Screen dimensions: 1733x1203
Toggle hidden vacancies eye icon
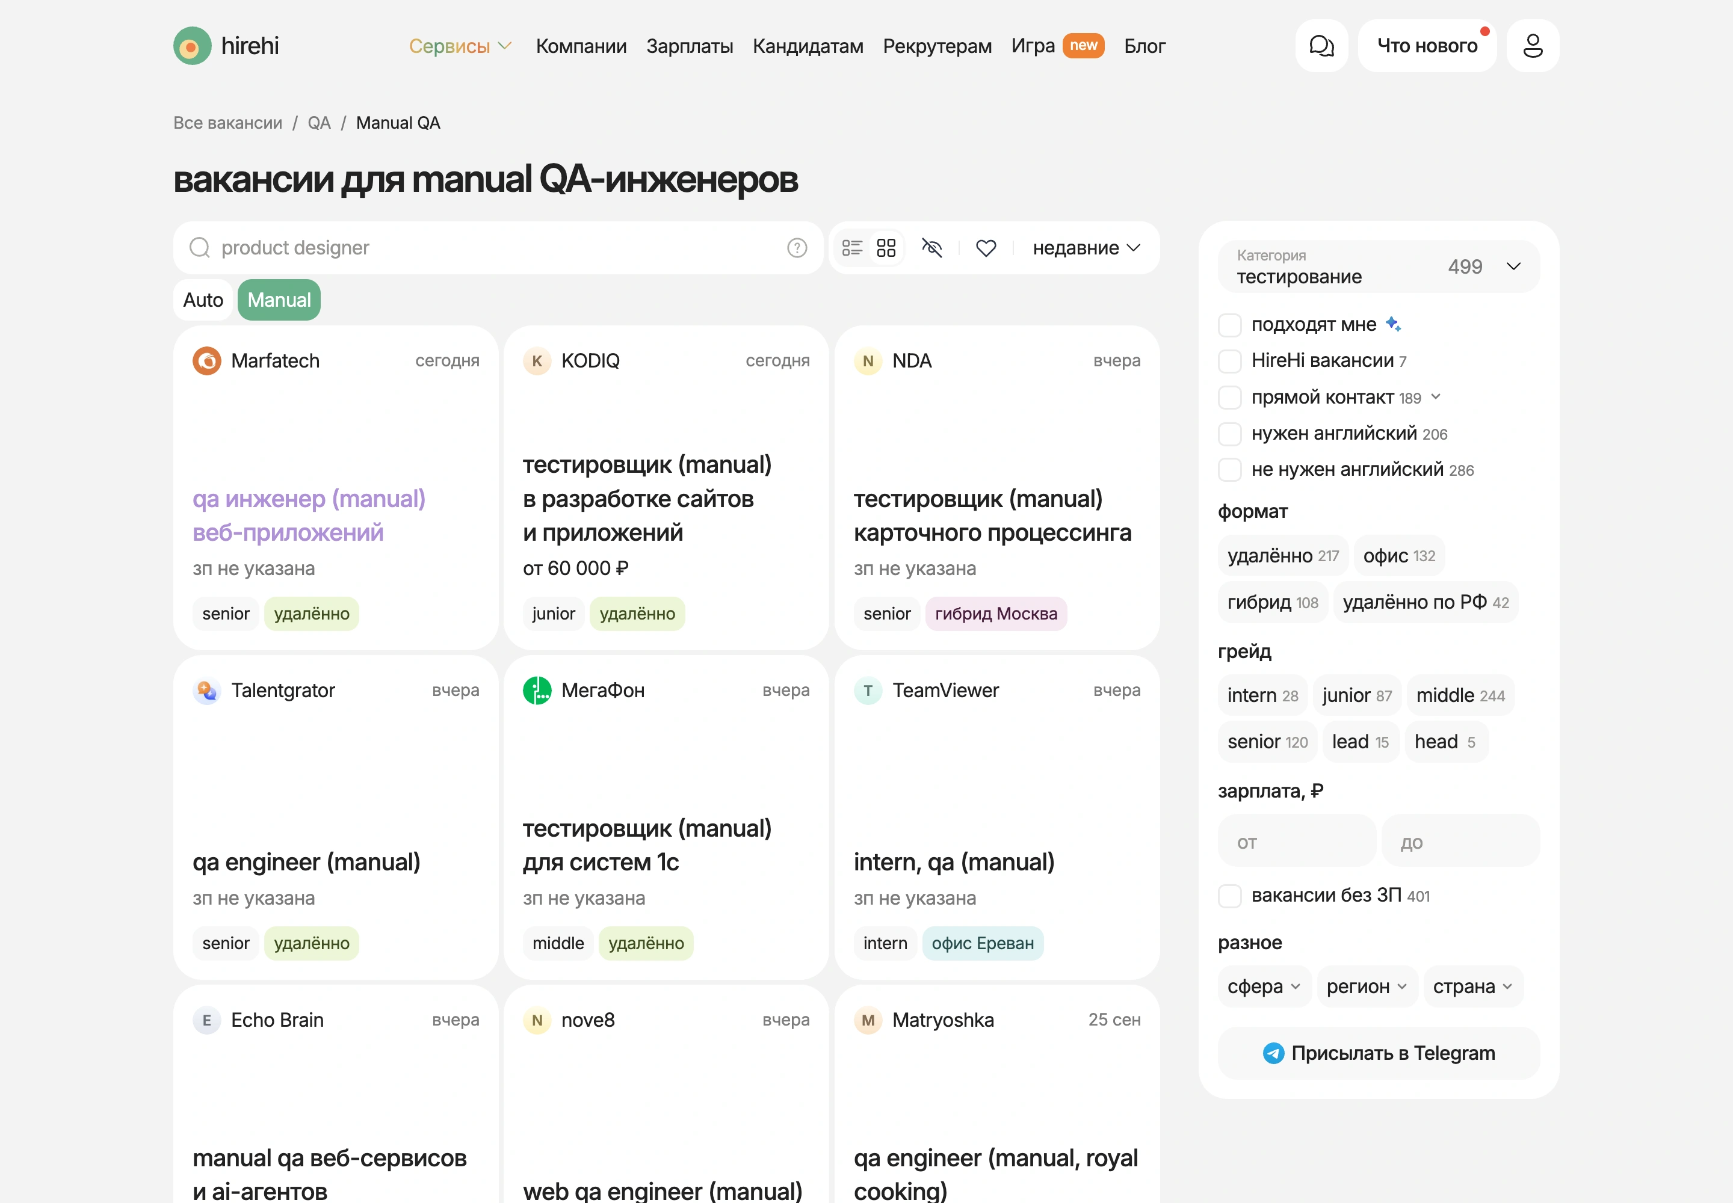(932, 248)
